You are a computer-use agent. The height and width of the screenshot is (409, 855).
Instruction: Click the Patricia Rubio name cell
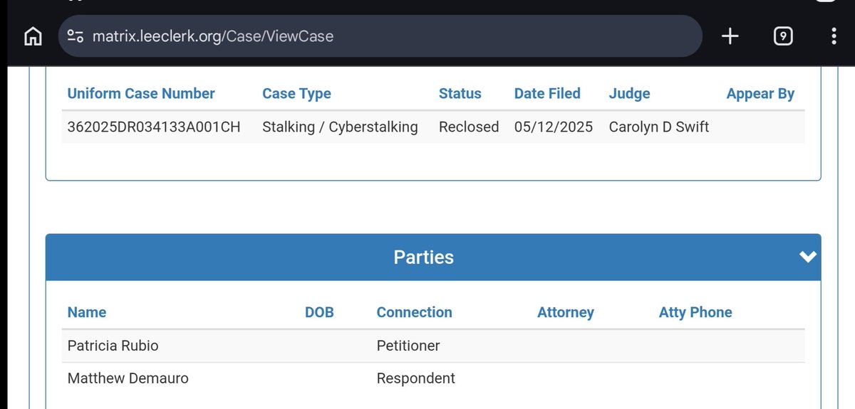click(113, 346)
